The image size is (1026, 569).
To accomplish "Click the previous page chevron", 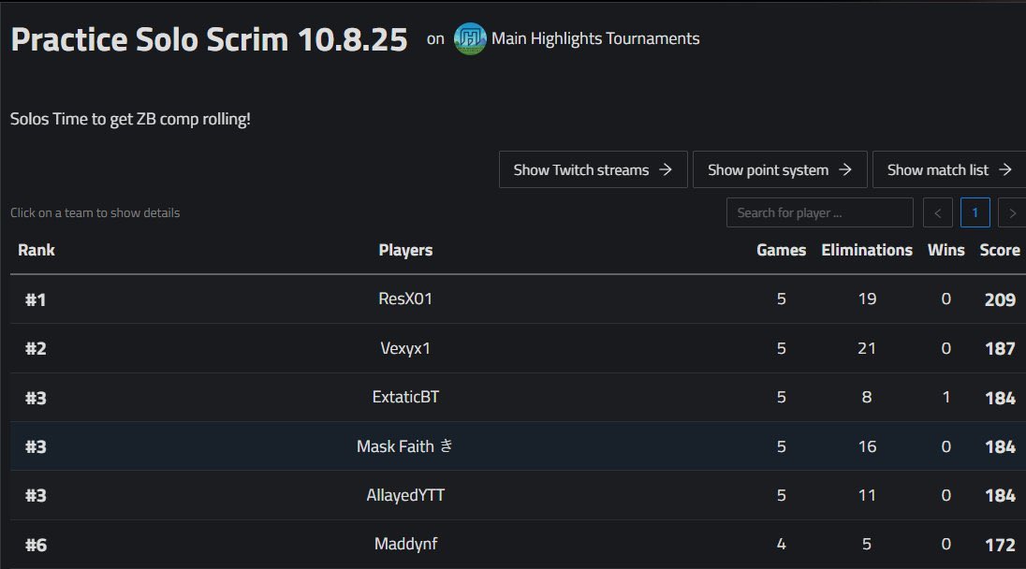I will (937, 212).
